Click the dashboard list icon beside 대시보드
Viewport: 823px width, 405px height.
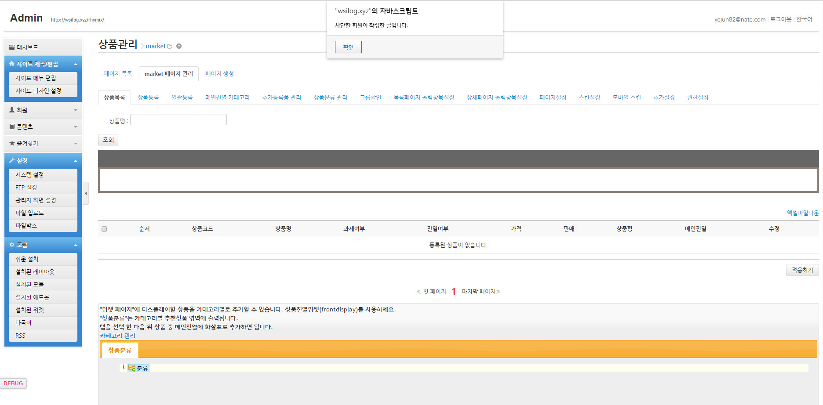(x=12, y=47)
